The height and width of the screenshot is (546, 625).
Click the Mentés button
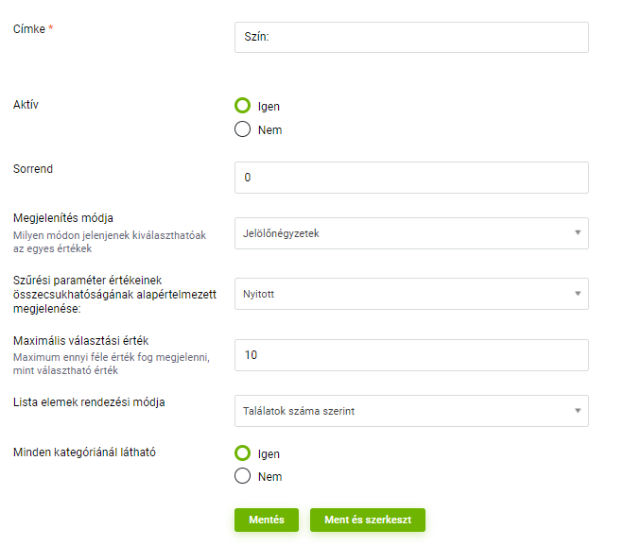tap(267, 520)
